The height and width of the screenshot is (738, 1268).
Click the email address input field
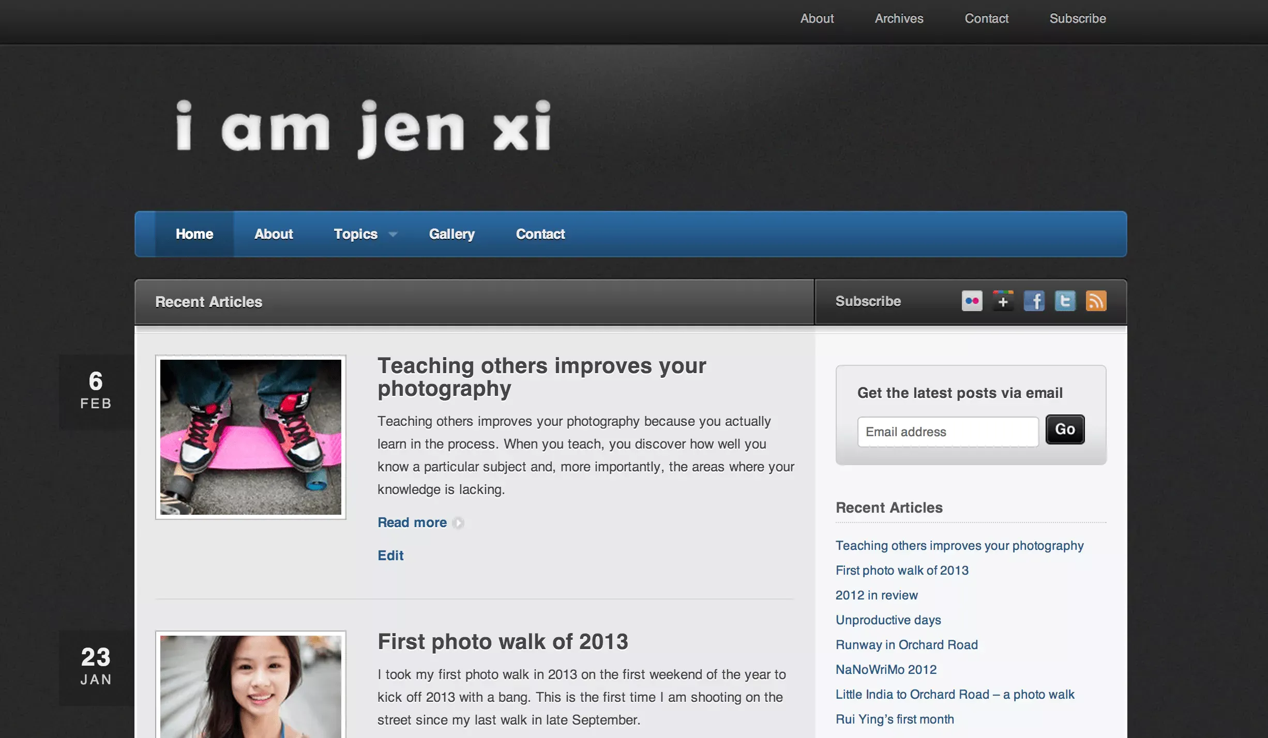coord(948,432)
